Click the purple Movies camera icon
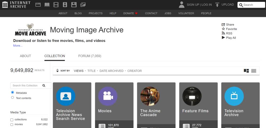266x128 pixels. pos(108,96)
